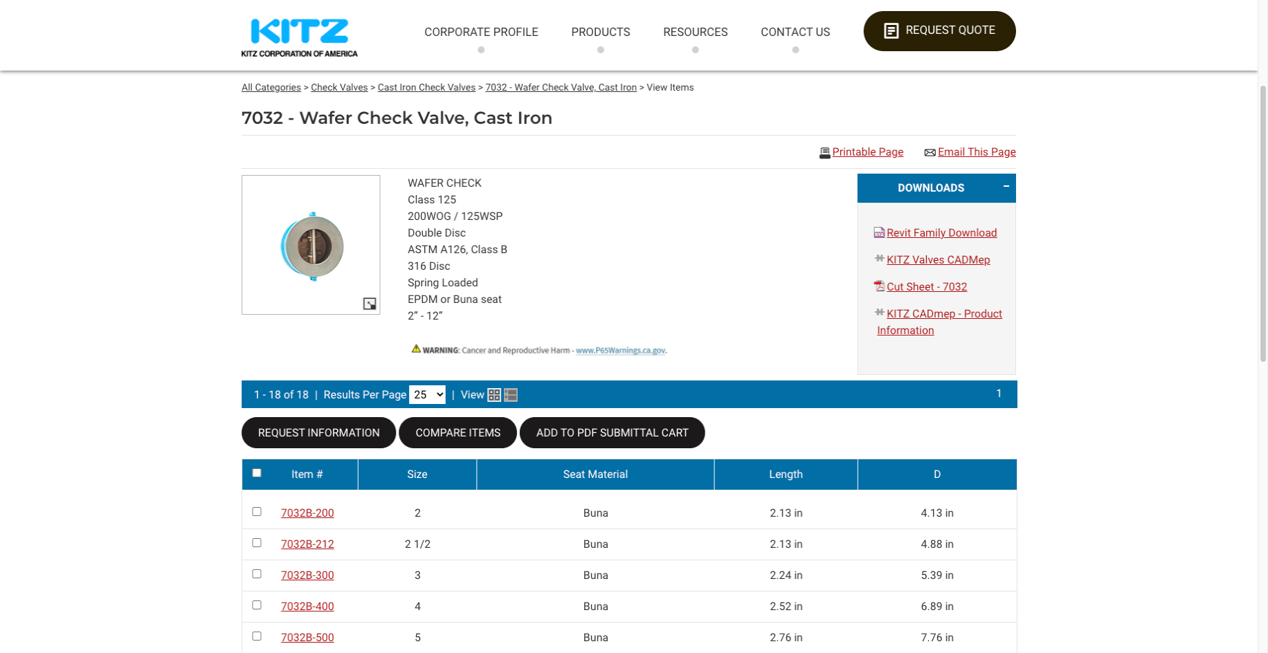The height and width of the screenshot is (653, 1268).
Task: Go to All Categories breadcrumb
Action: pyautogui.click(x=271, y=87)
